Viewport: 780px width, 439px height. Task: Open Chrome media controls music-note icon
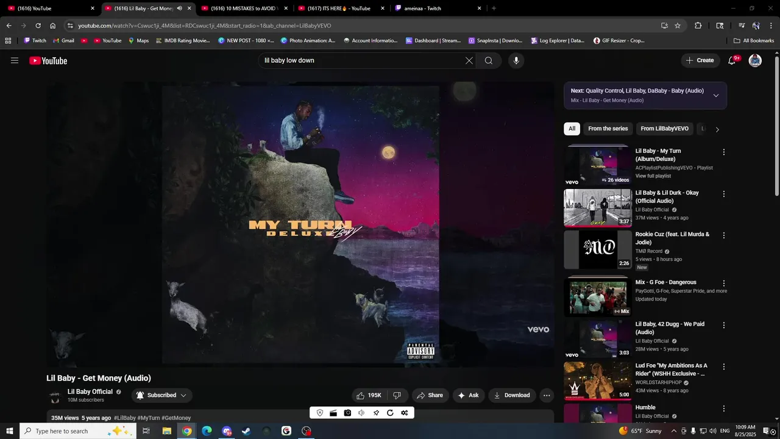pos(742,26)
